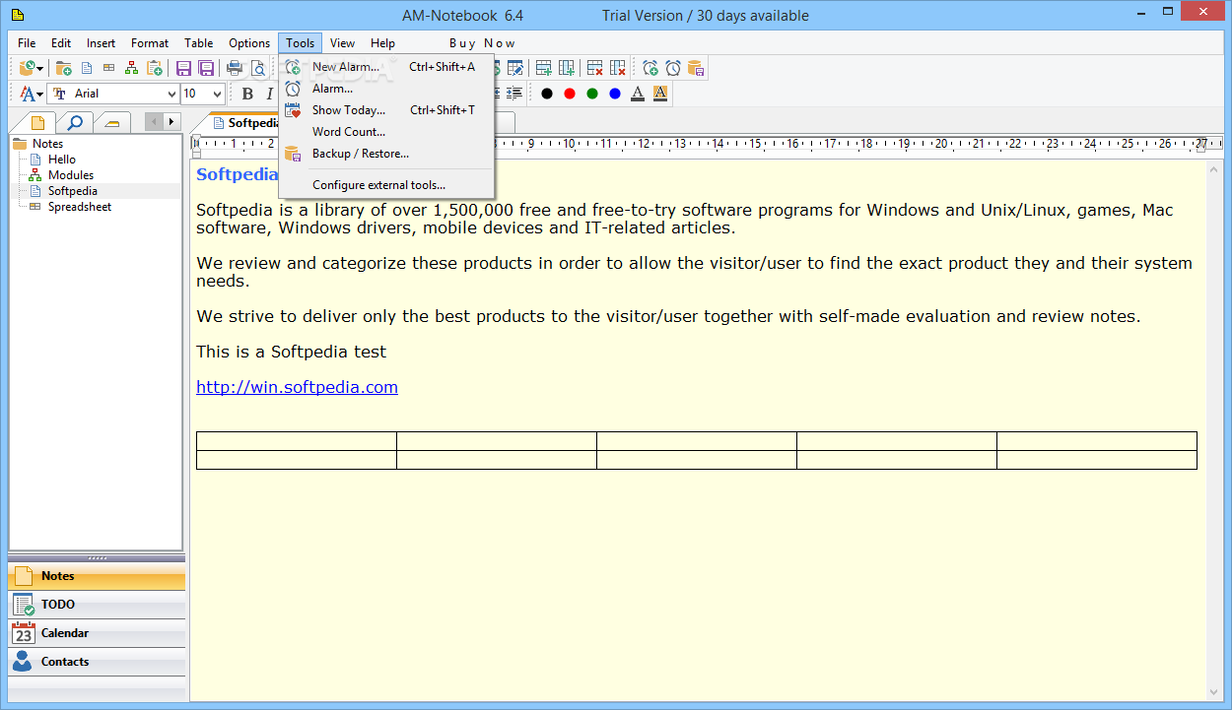Open the http://win.softpedia.com hyperlink
This screenshot has width=1232, height=710.
[x=297, y=387]
